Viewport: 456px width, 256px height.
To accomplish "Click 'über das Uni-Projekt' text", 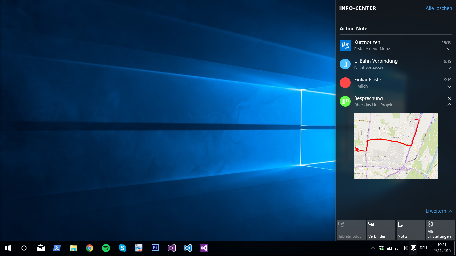I will click(x=374, y=105).
